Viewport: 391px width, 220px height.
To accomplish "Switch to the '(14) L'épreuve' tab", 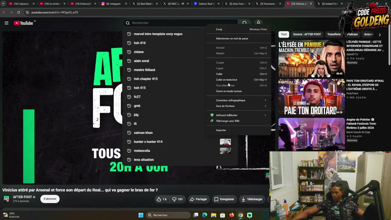I will pyautogui.click(x=21, y=4).
